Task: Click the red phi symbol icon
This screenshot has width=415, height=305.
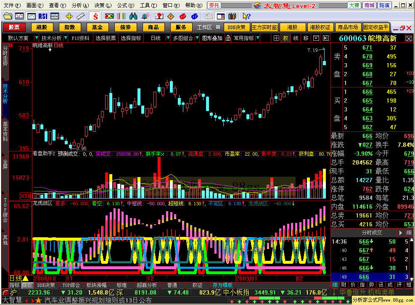Action: point(182,16)
